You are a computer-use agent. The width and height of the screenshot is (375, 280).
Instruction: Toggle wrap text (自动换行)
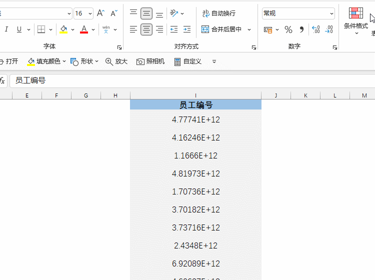pyautogui.click(x=218, y=13)
